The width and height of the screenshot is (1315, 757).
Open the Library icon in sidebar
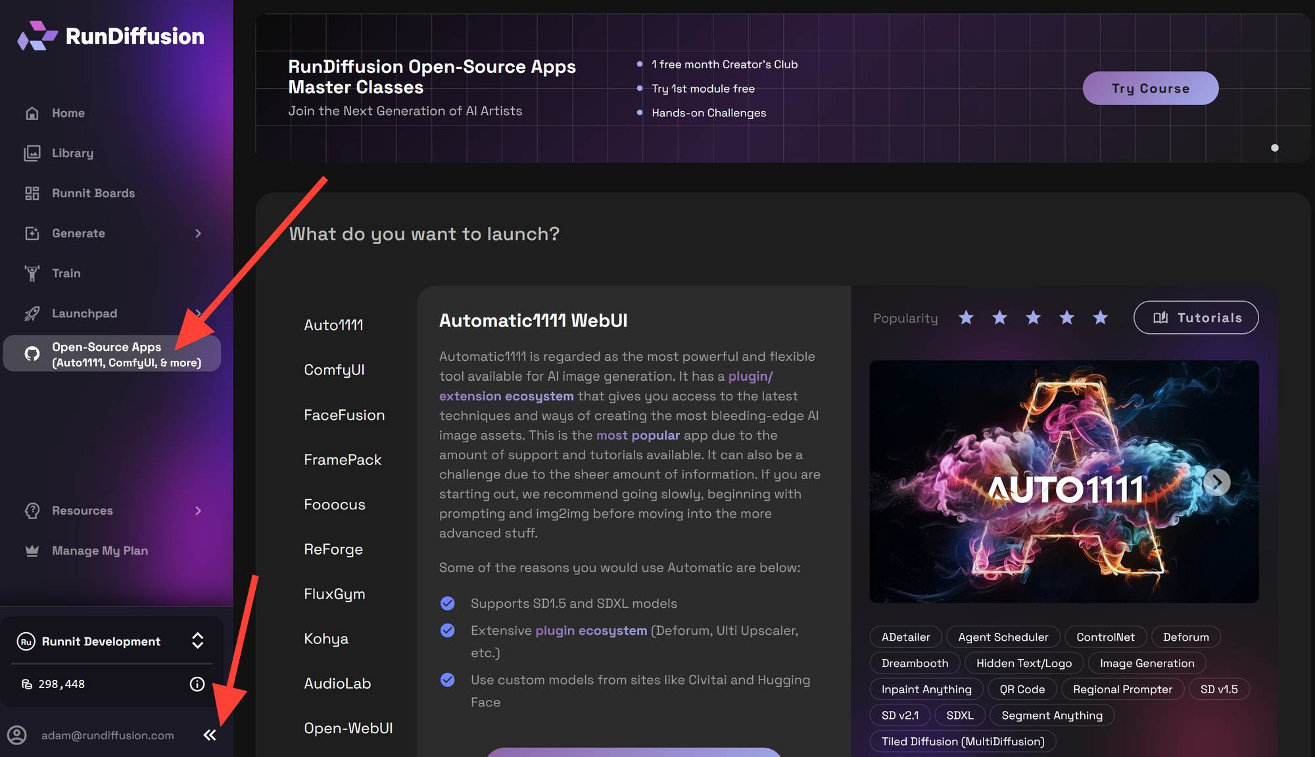tap(32, 153)
